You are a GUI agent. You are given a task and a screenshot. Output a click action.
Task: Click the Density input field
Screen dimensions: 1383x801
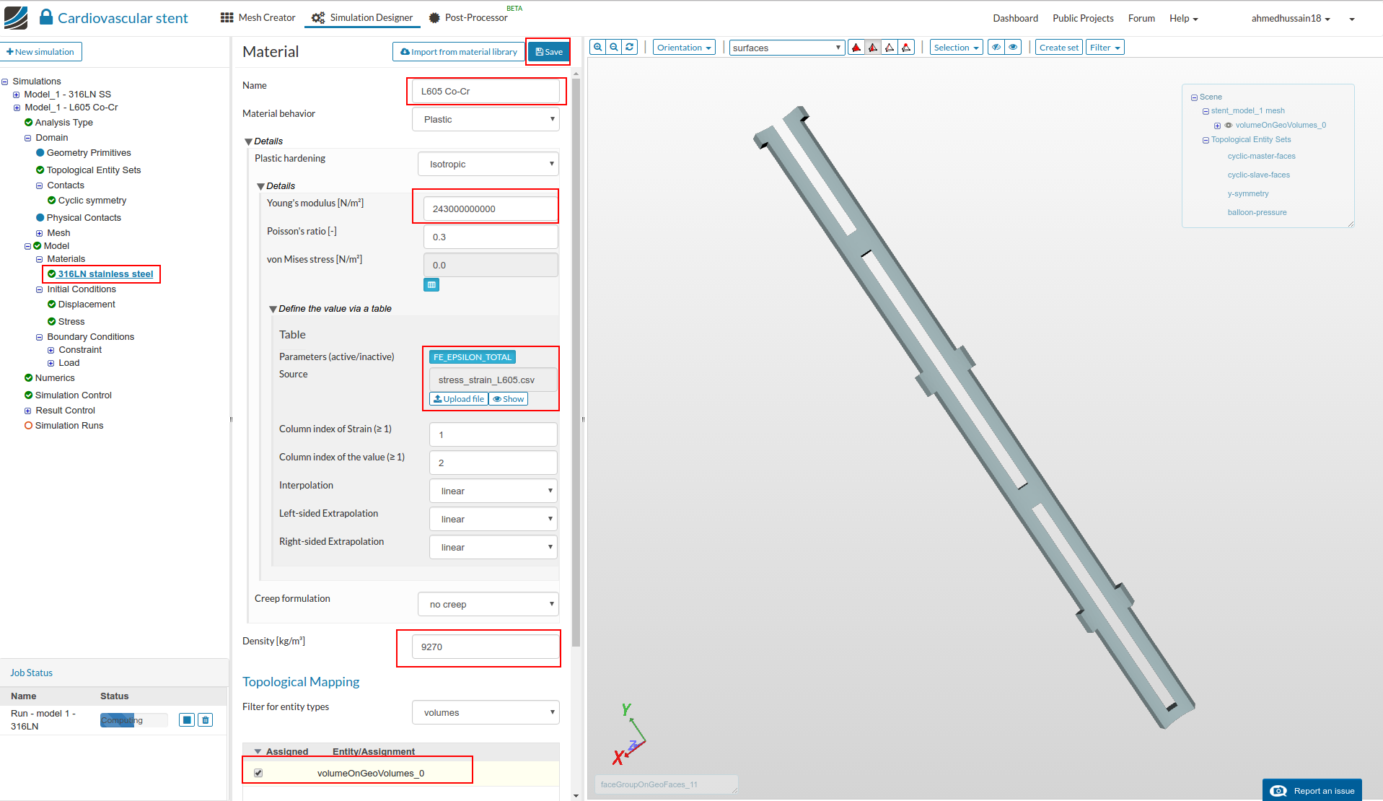486,647
